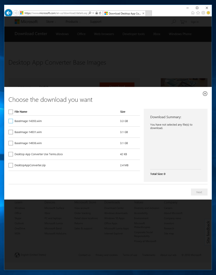216x275 pixels.
Task: Click the Site feedback side tab
Action: click(208, 232)
